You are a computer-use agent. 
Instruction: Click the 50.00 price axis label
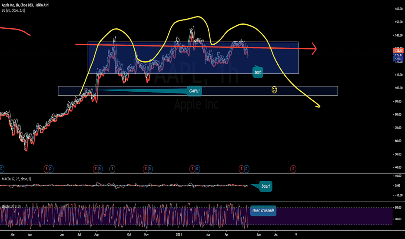(399, 154)
